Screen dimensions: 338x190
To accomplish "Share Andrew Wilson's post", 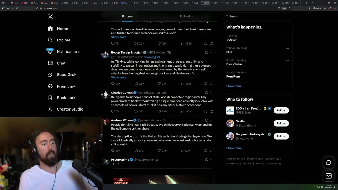I will point(212,151).
